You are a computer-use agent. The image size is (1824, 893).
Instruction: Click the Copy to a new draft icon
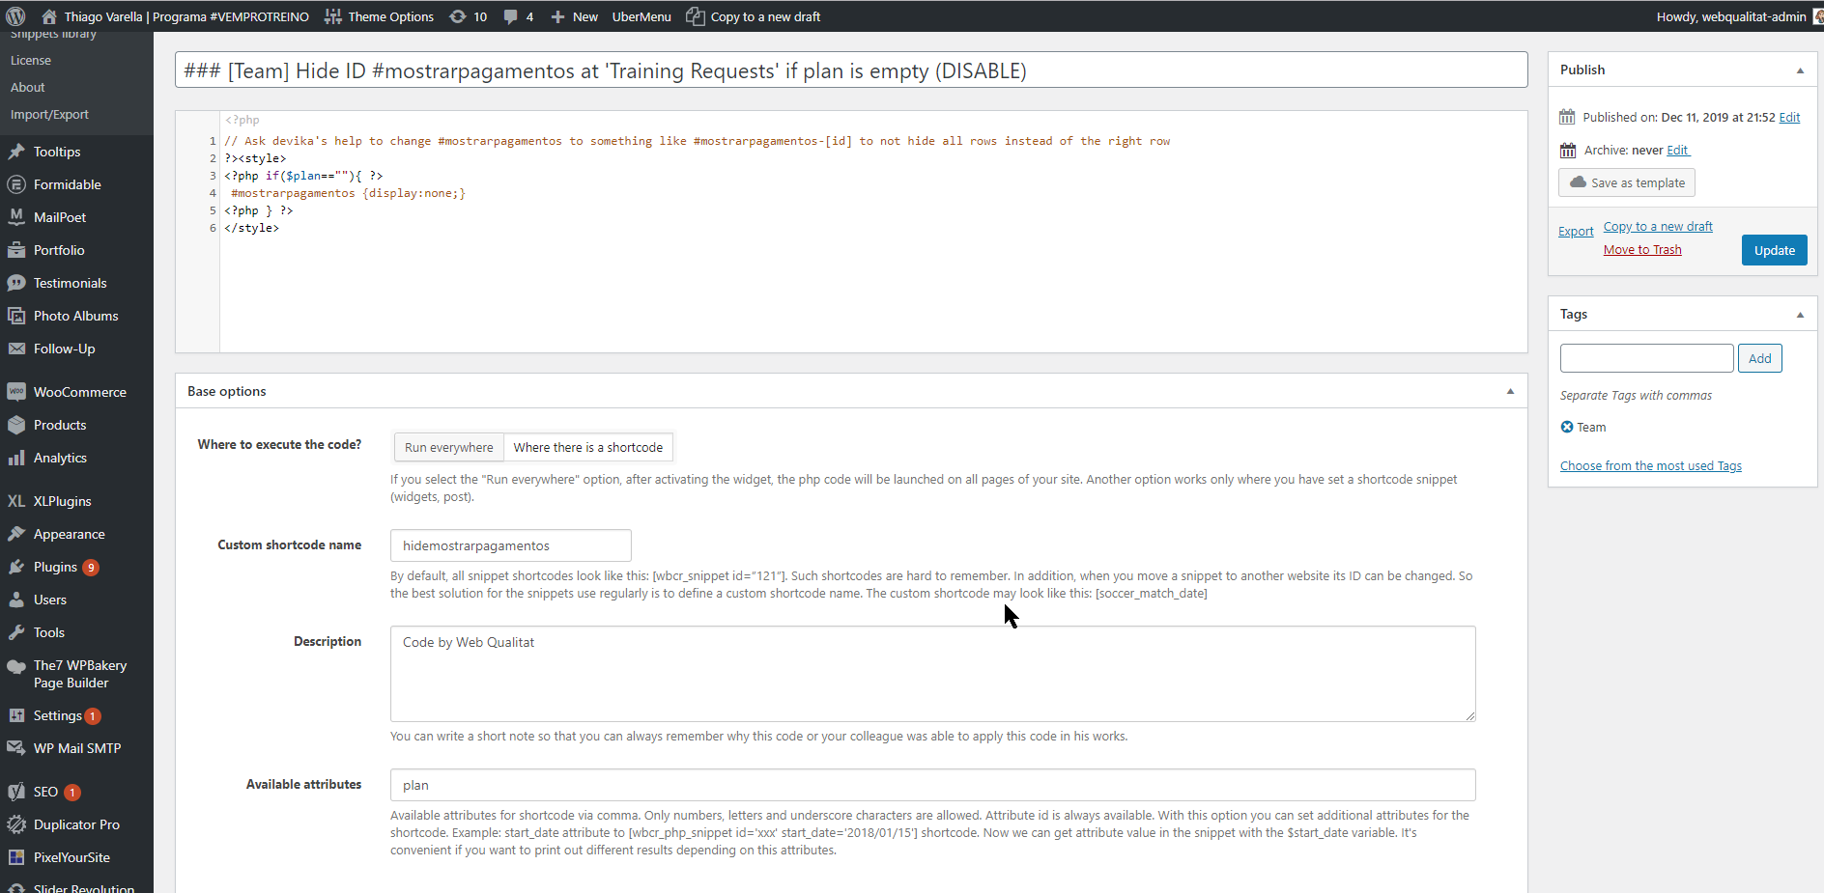coord(695,16)
